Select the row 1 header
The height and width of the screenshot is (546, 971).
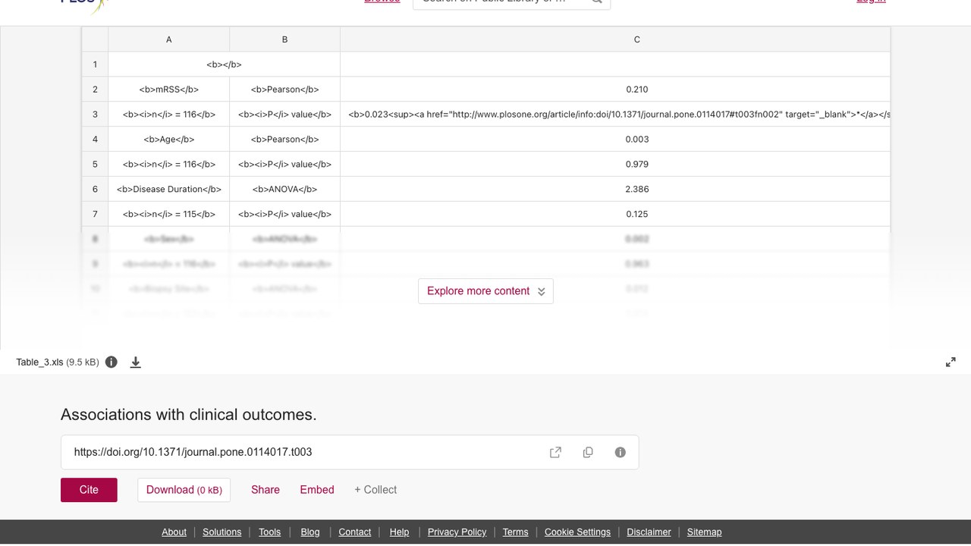95,64
